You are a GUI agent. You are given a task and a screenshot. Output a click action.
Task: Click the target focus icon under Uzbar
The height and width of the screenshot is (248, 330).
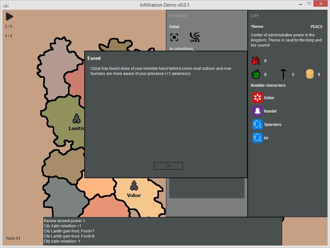[x=174, y=37]
